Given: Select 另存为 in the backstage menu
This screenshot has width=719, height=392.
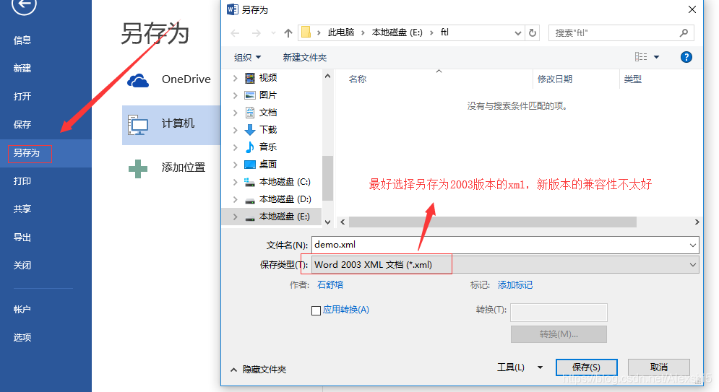Looking at the screenshot, I should pos(26,153).
